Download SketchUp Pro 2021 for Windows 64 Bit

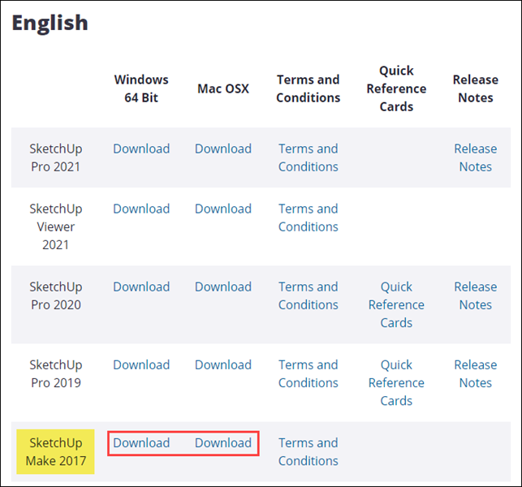click(x=141, y=149)
